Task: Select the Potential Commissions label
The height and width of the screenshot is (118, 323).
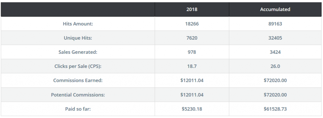Action: [78, 95]
